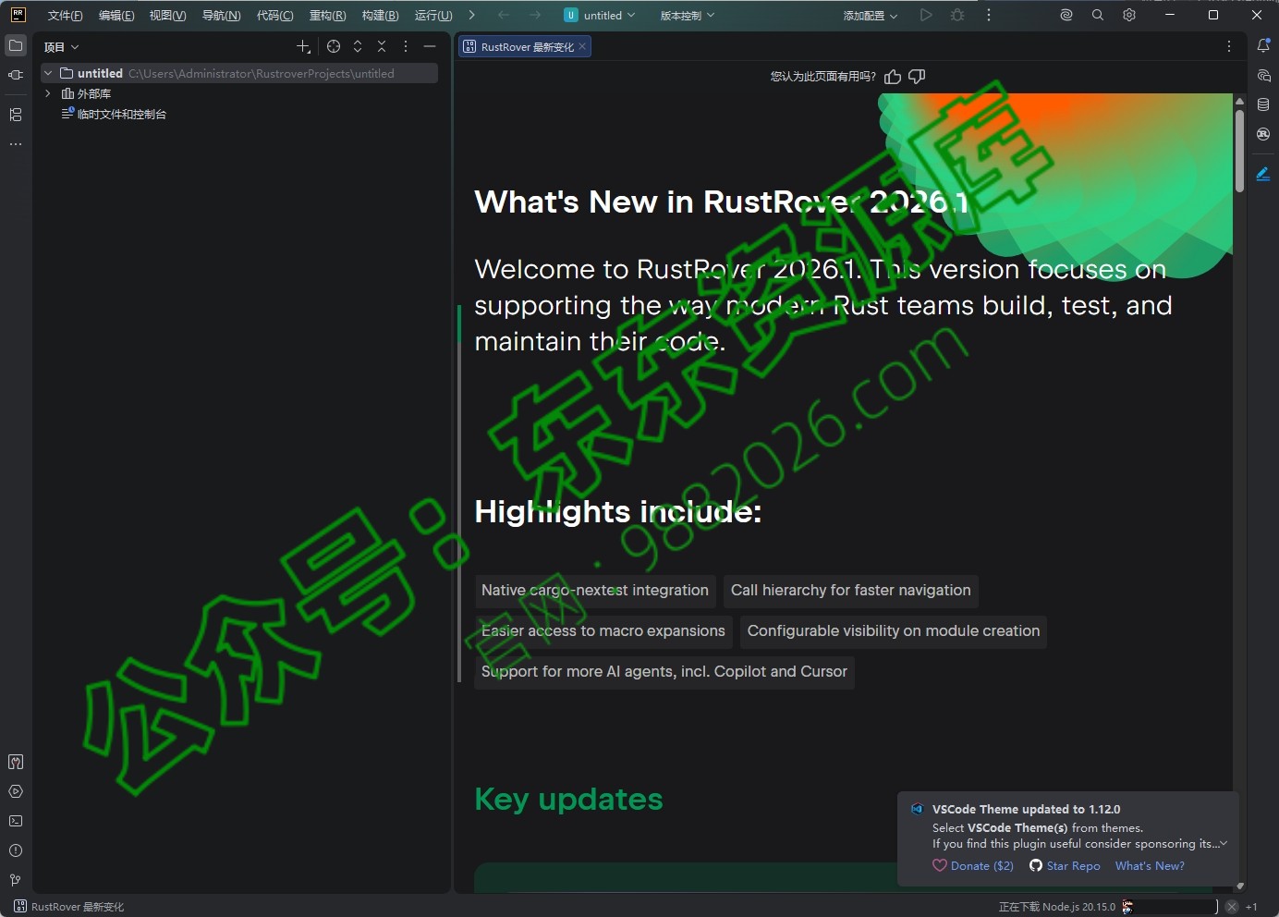This screenshot has height=917, width=1279.
Task: Open the 文件(F) menu
Action: [x=65, y=16]
